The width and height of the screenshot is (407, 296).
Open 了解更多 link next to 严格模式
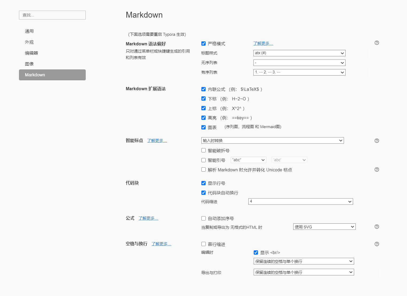pos(263,44)
